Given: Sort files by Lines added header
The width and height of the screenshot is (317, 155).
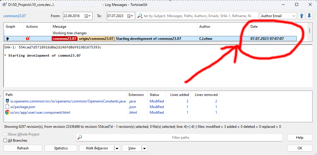Looking at the screenshot, I should 178,95.
